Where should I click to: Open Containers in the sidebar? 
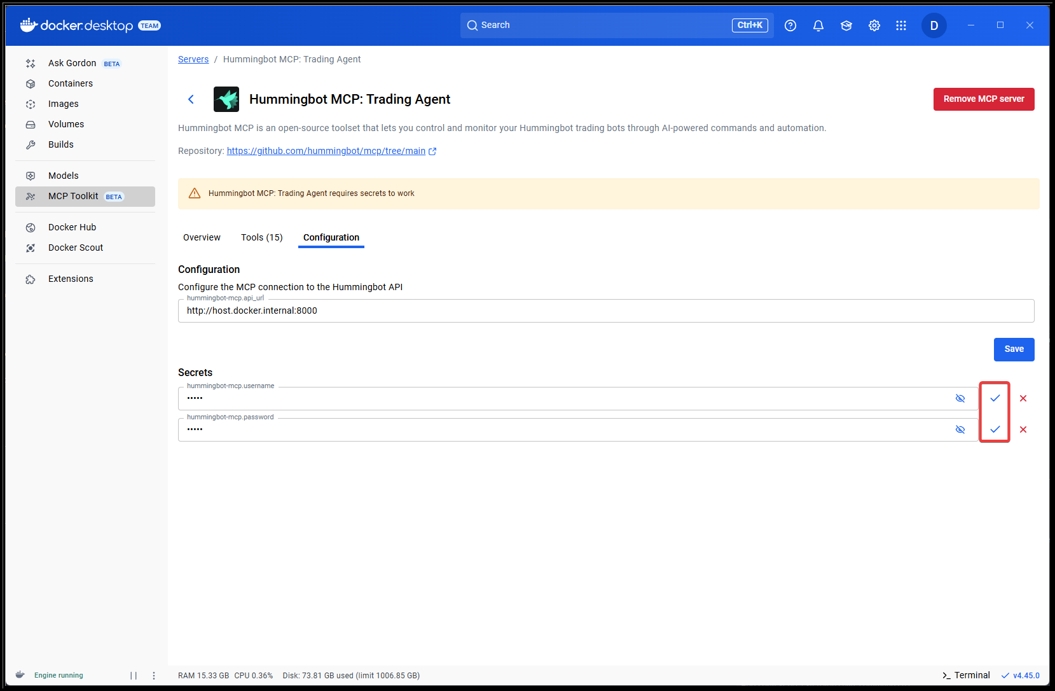[70, 83]
